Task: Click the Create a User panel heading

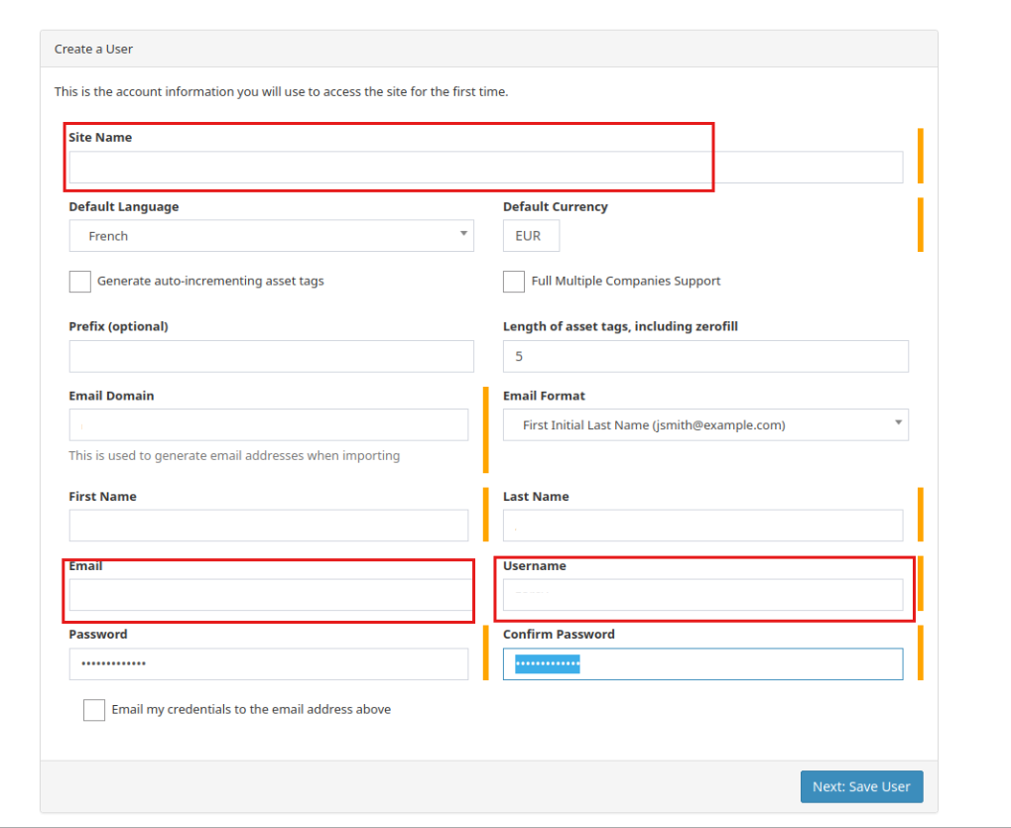Action: point(93,49)
